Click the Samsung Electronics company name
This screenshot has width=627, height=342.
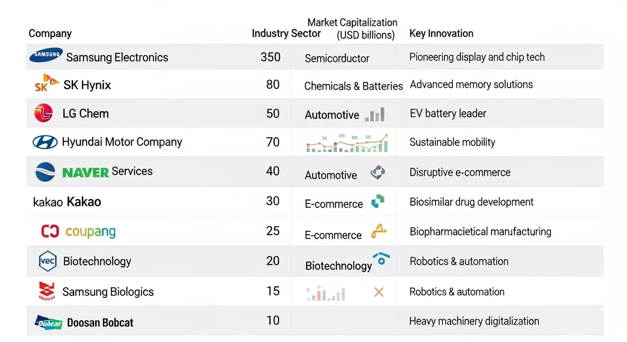click(x=117, y=57)
